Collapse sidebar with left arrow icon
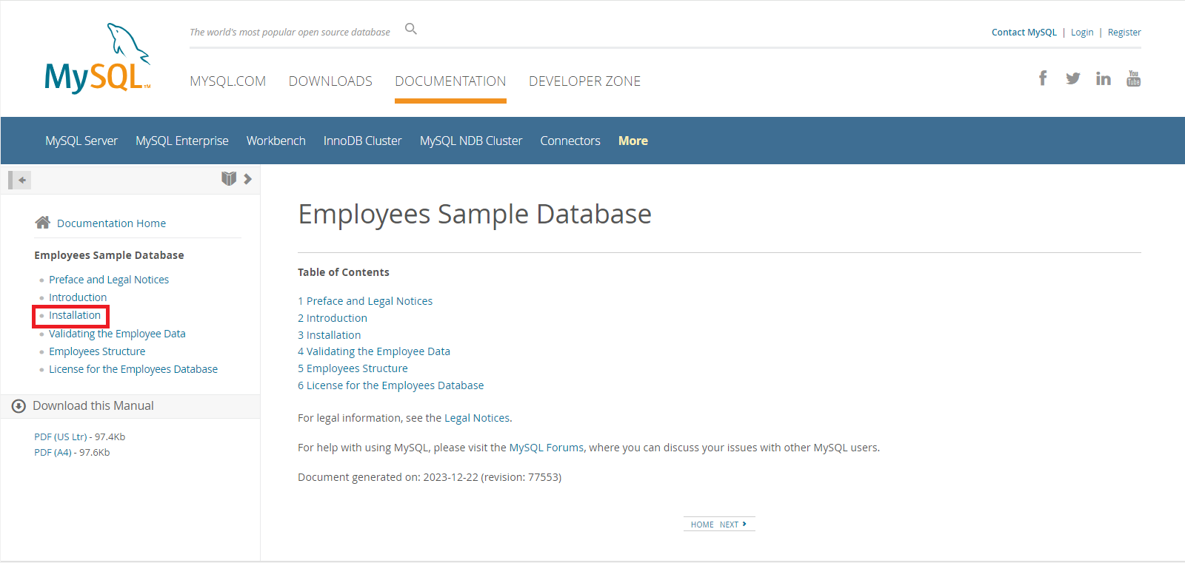Image resolution: width=1185 pixels, height=563 pixels. coord(20,180)
